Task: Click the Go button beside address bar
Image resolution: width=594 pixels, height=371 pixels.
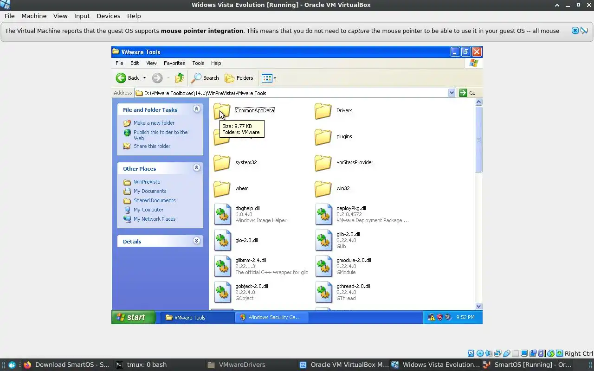Action: point(468,93)
